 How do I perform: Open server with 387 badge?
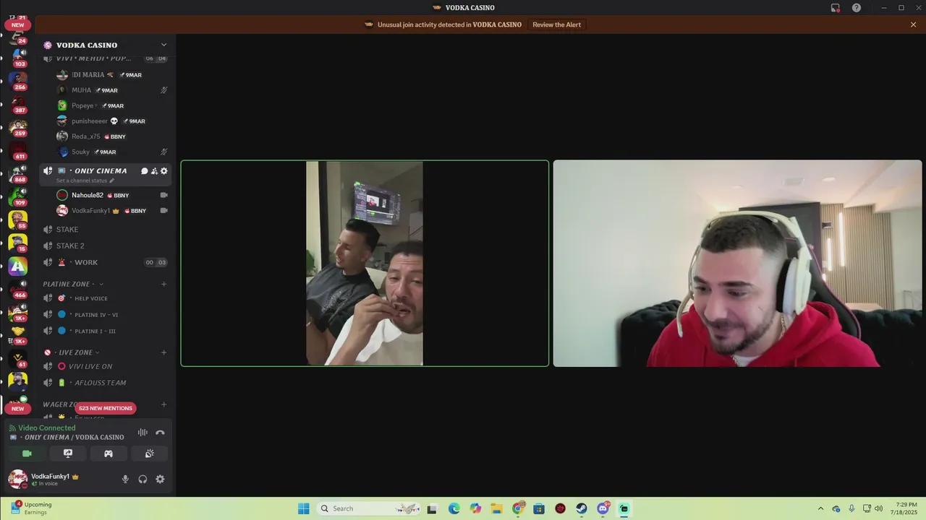tap(17, 103)
